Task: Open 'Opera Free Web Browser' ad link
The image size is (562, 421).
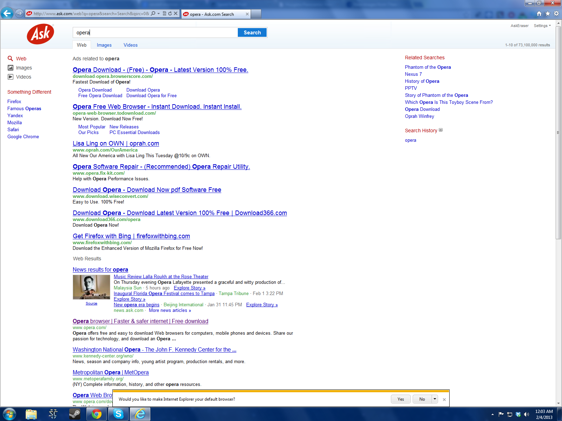Action: pyautogui.click(x=157, y=107)
